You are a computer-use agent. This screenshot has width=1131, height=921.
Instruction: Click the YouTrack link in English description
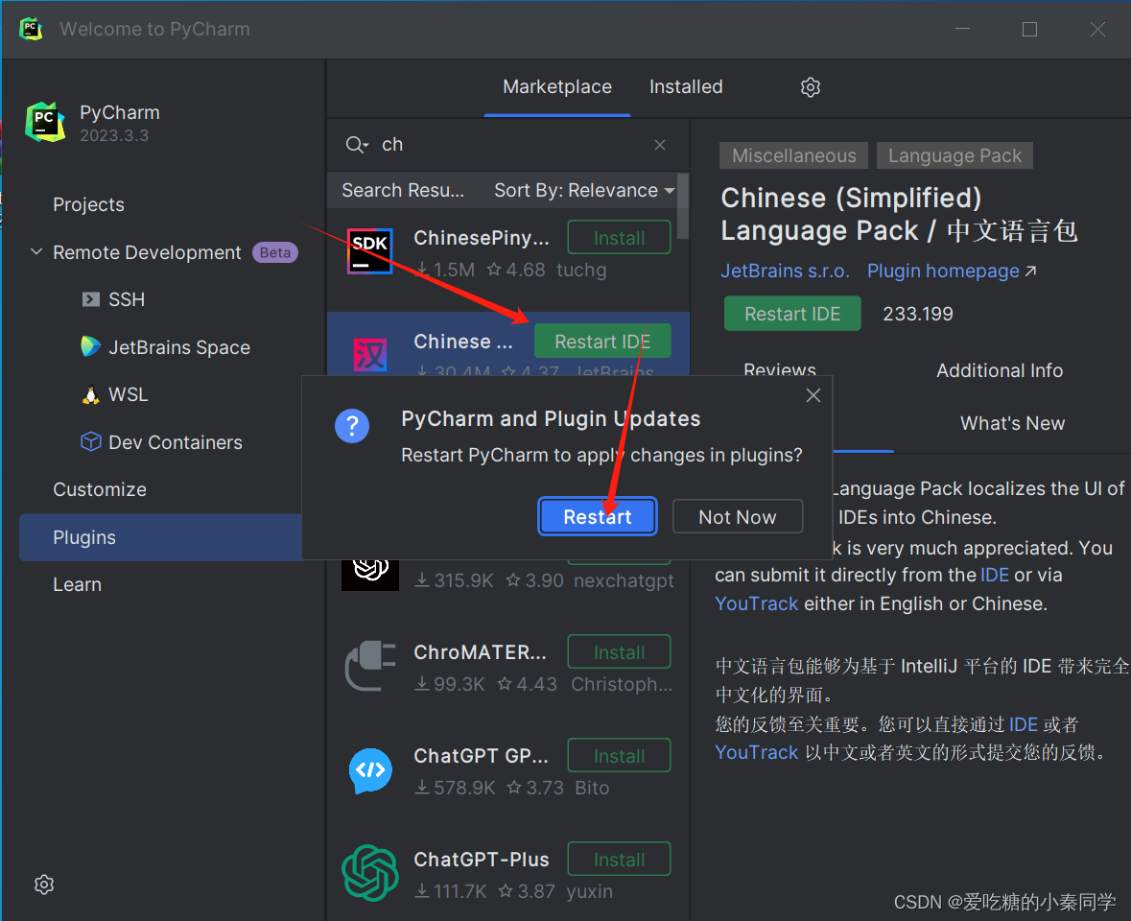click(x=756, y=603)
